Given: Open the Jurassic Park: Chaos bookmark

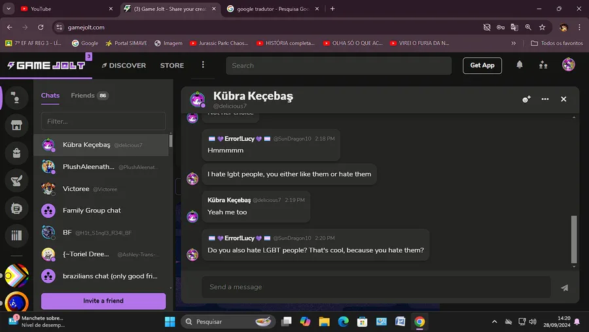Looking at the screenshot, I should pyautogui.click(x=219, y=43).
